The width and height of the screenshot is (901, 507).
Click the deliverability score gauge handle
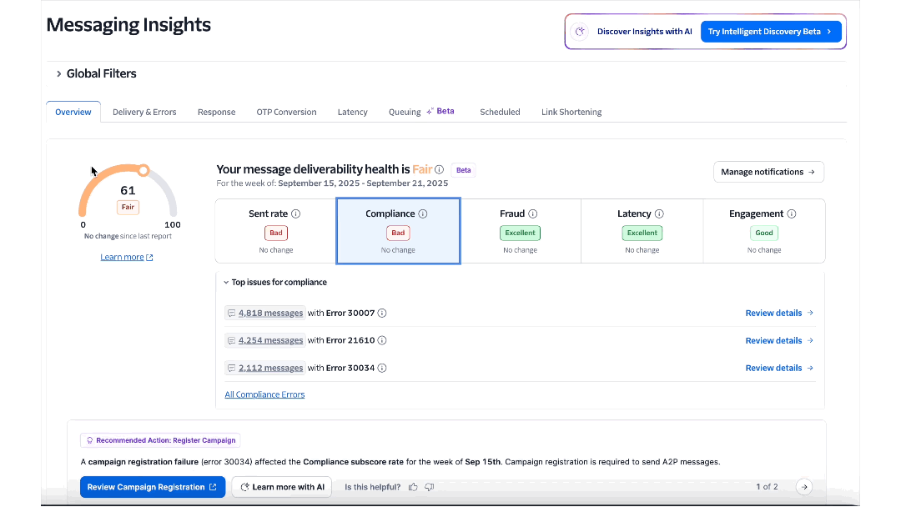point(143,171)
